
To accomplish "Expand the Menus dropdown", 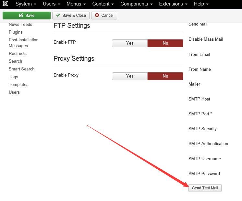I will click(x=76, y=4).
